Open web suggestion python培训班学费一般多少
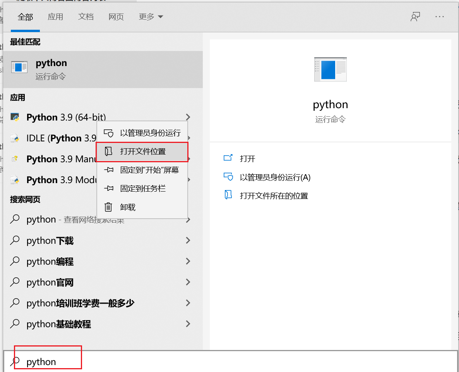The width and height of the screenshot is (459, 372). (80, 303)
